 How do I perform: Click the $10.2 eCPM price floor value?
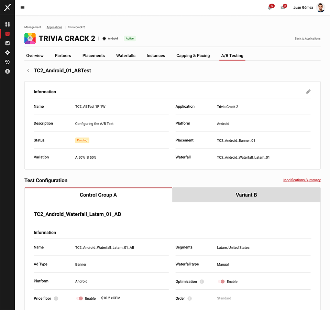click(111, 298)
